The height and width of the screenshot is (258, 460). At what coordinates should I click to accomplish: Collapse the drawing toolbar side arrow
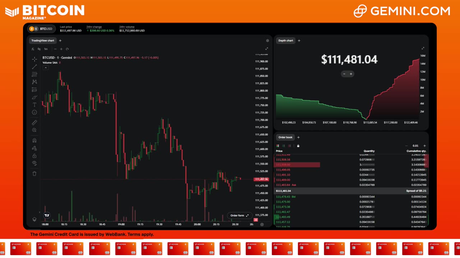(40, 212)
